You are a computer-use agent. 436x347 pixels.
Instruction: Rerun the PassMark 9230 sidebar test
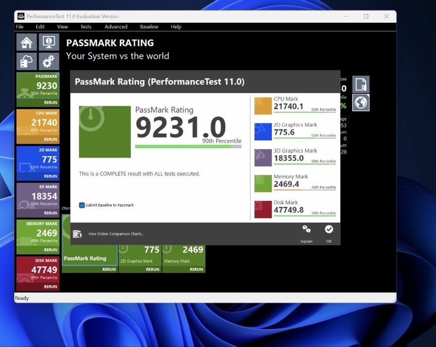(x=51, y=103)
